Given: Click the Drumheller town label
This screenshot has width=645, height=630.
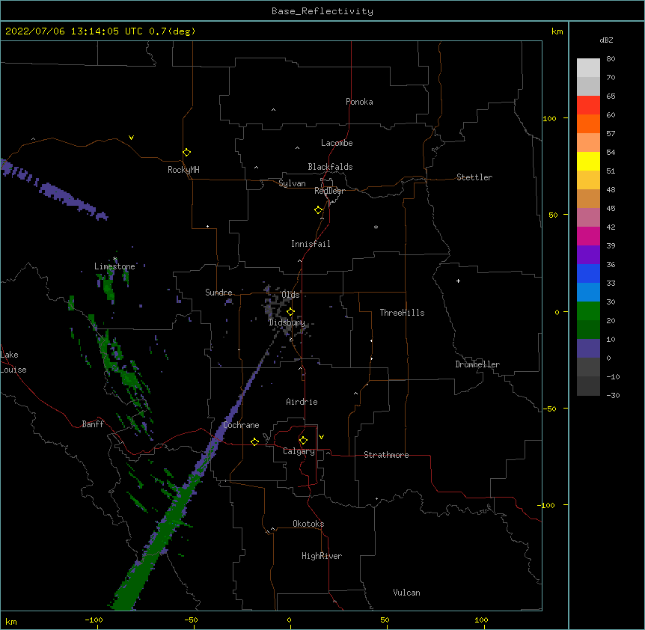Looking at the screenshot, I should (477, 364).
